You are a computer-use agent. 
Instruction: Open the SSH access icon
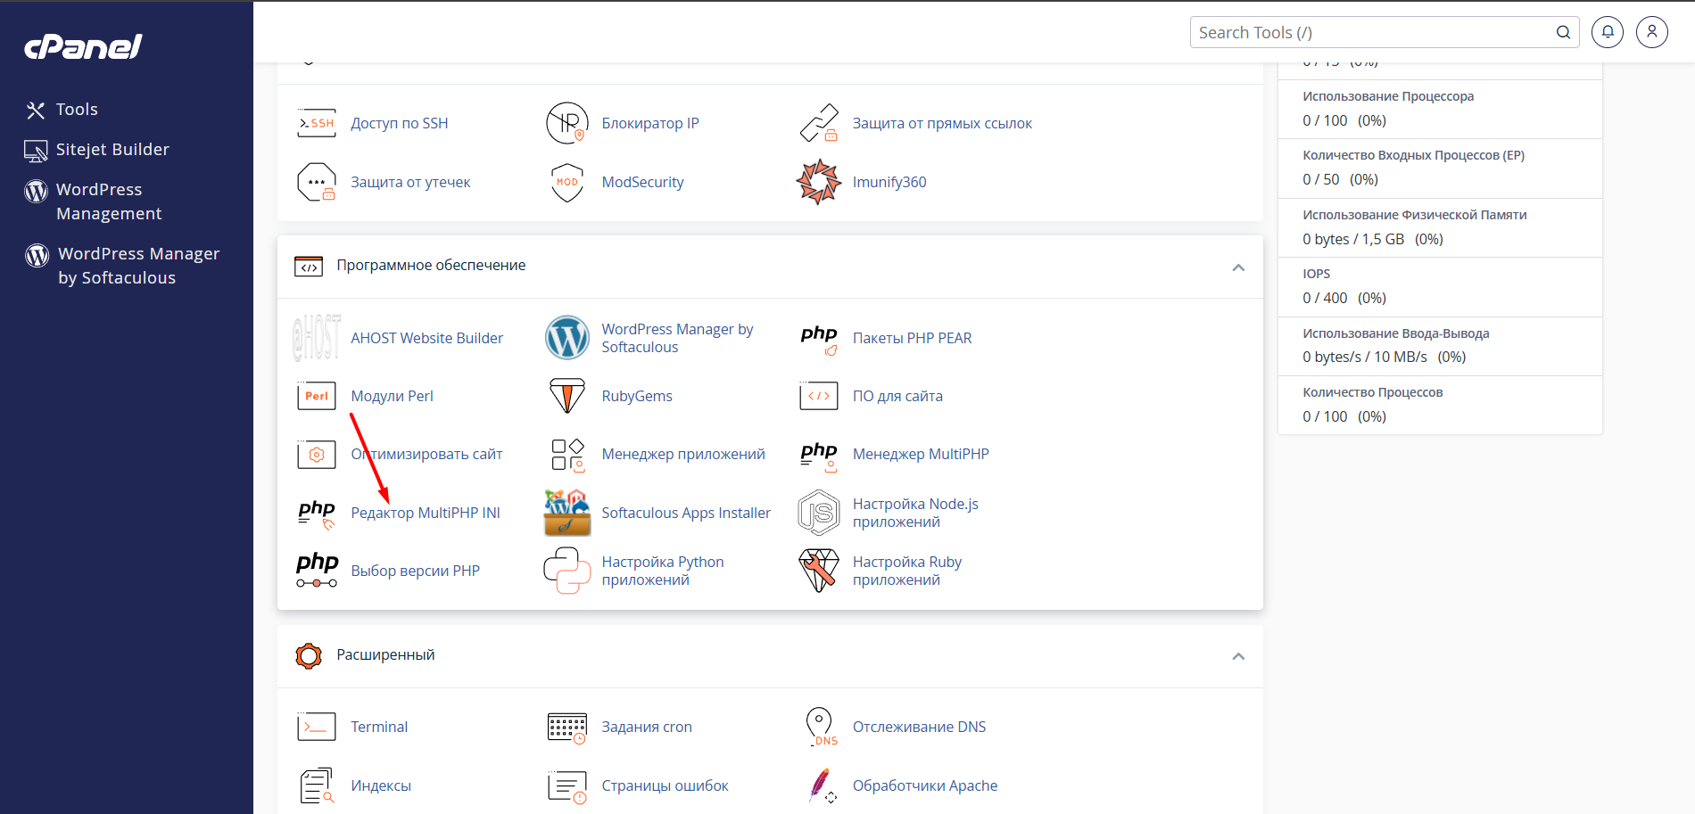(x=317, y=123)
